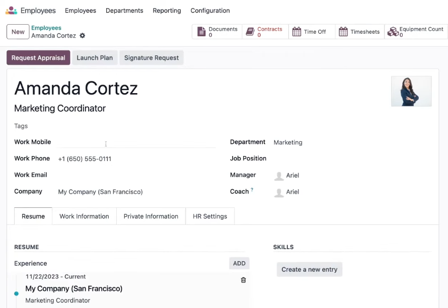Click the Employees breadcrumb link
The image size is (448, 308).
pyautogui.click(x=46, y=28)
